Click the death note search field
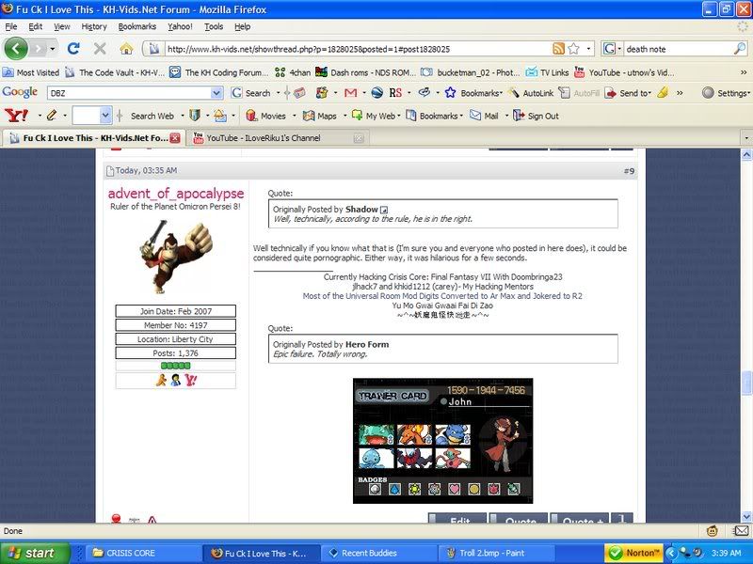 coord(678,49)
